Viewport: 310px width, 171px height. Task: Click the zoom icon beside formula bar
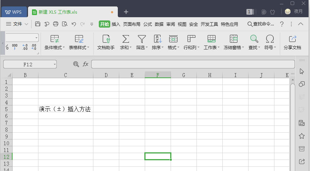(x=76, y=64)
